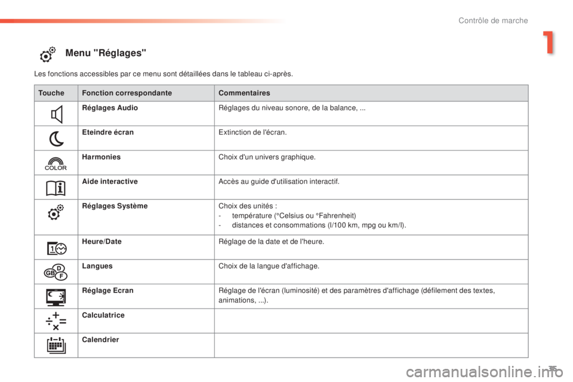Click the "Contrôle de marche" page header

click(x=493, y=20)
